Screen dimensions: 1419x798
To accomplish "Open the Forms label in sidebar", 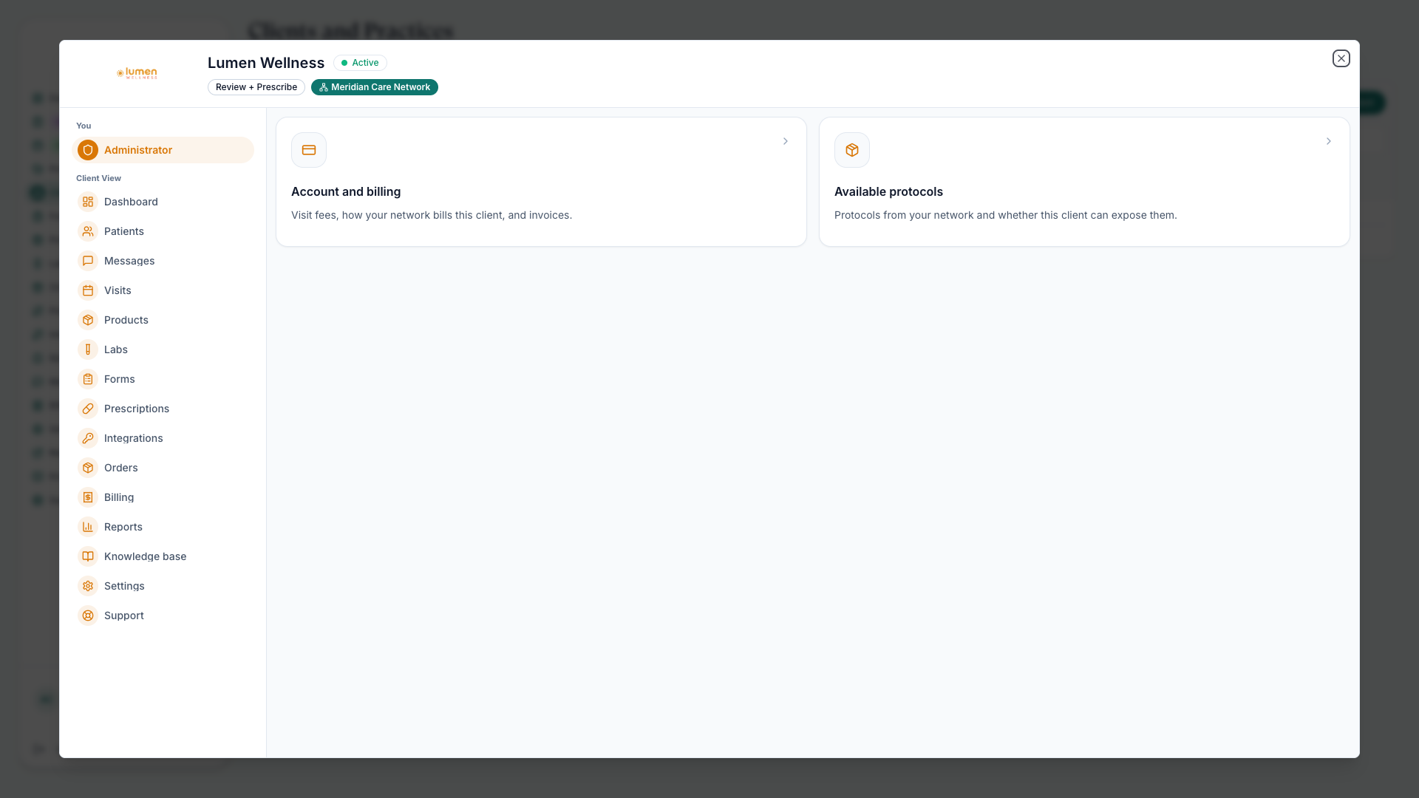I will (x=120, y=379).
